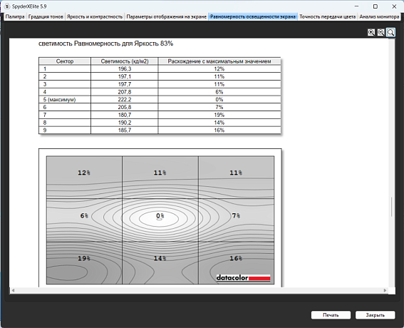Screen dimensions: 404x328
Task: Switch to the Палитра tab
Action: pyautogui.click(x=15, y=17)
